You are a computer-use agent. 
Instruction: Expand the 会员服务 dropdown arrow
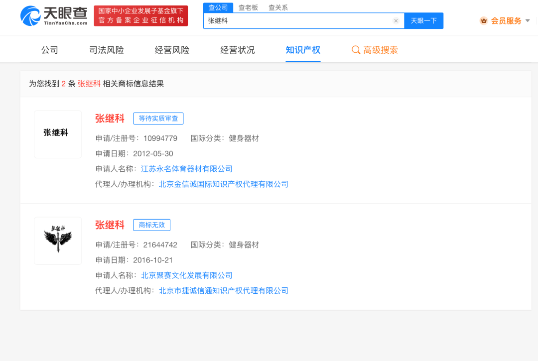[x=528, y=20]
